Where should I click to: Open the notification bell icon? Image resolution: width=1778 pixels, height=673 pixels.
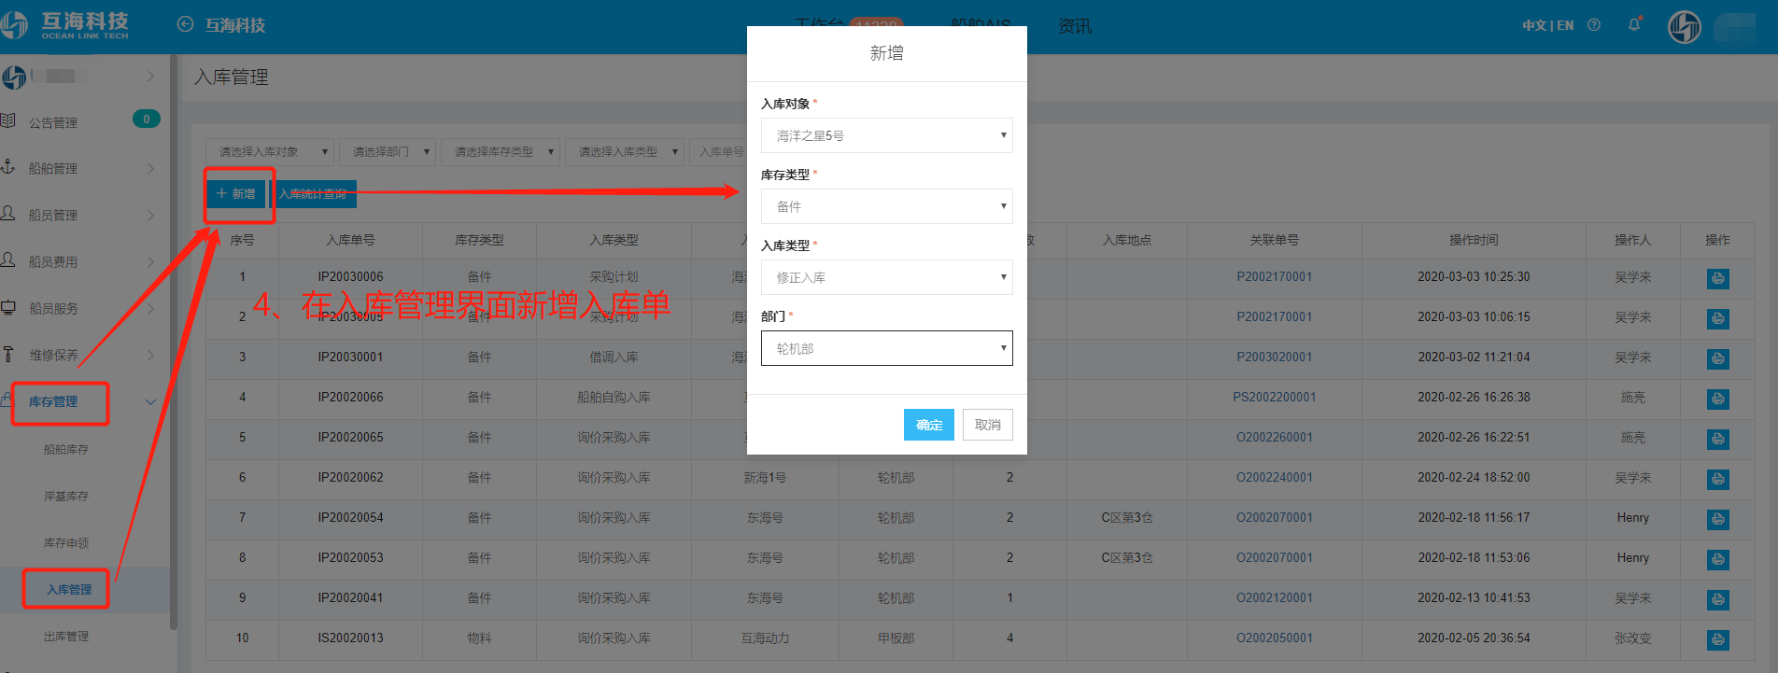click(1634, 25)
